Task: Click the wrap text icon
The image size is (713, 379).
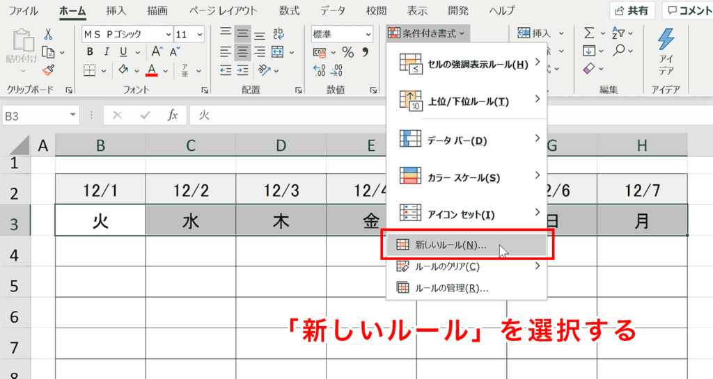Action: click(x=279, y=33)
